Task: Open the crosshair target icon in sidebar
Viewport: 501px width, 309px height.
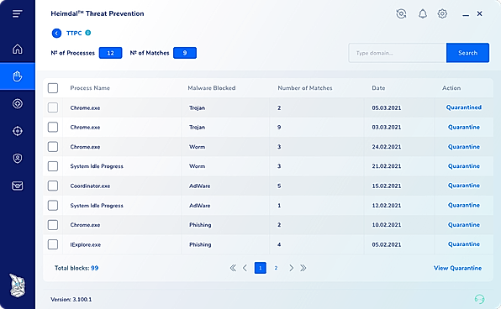Action: pos(18,131)
